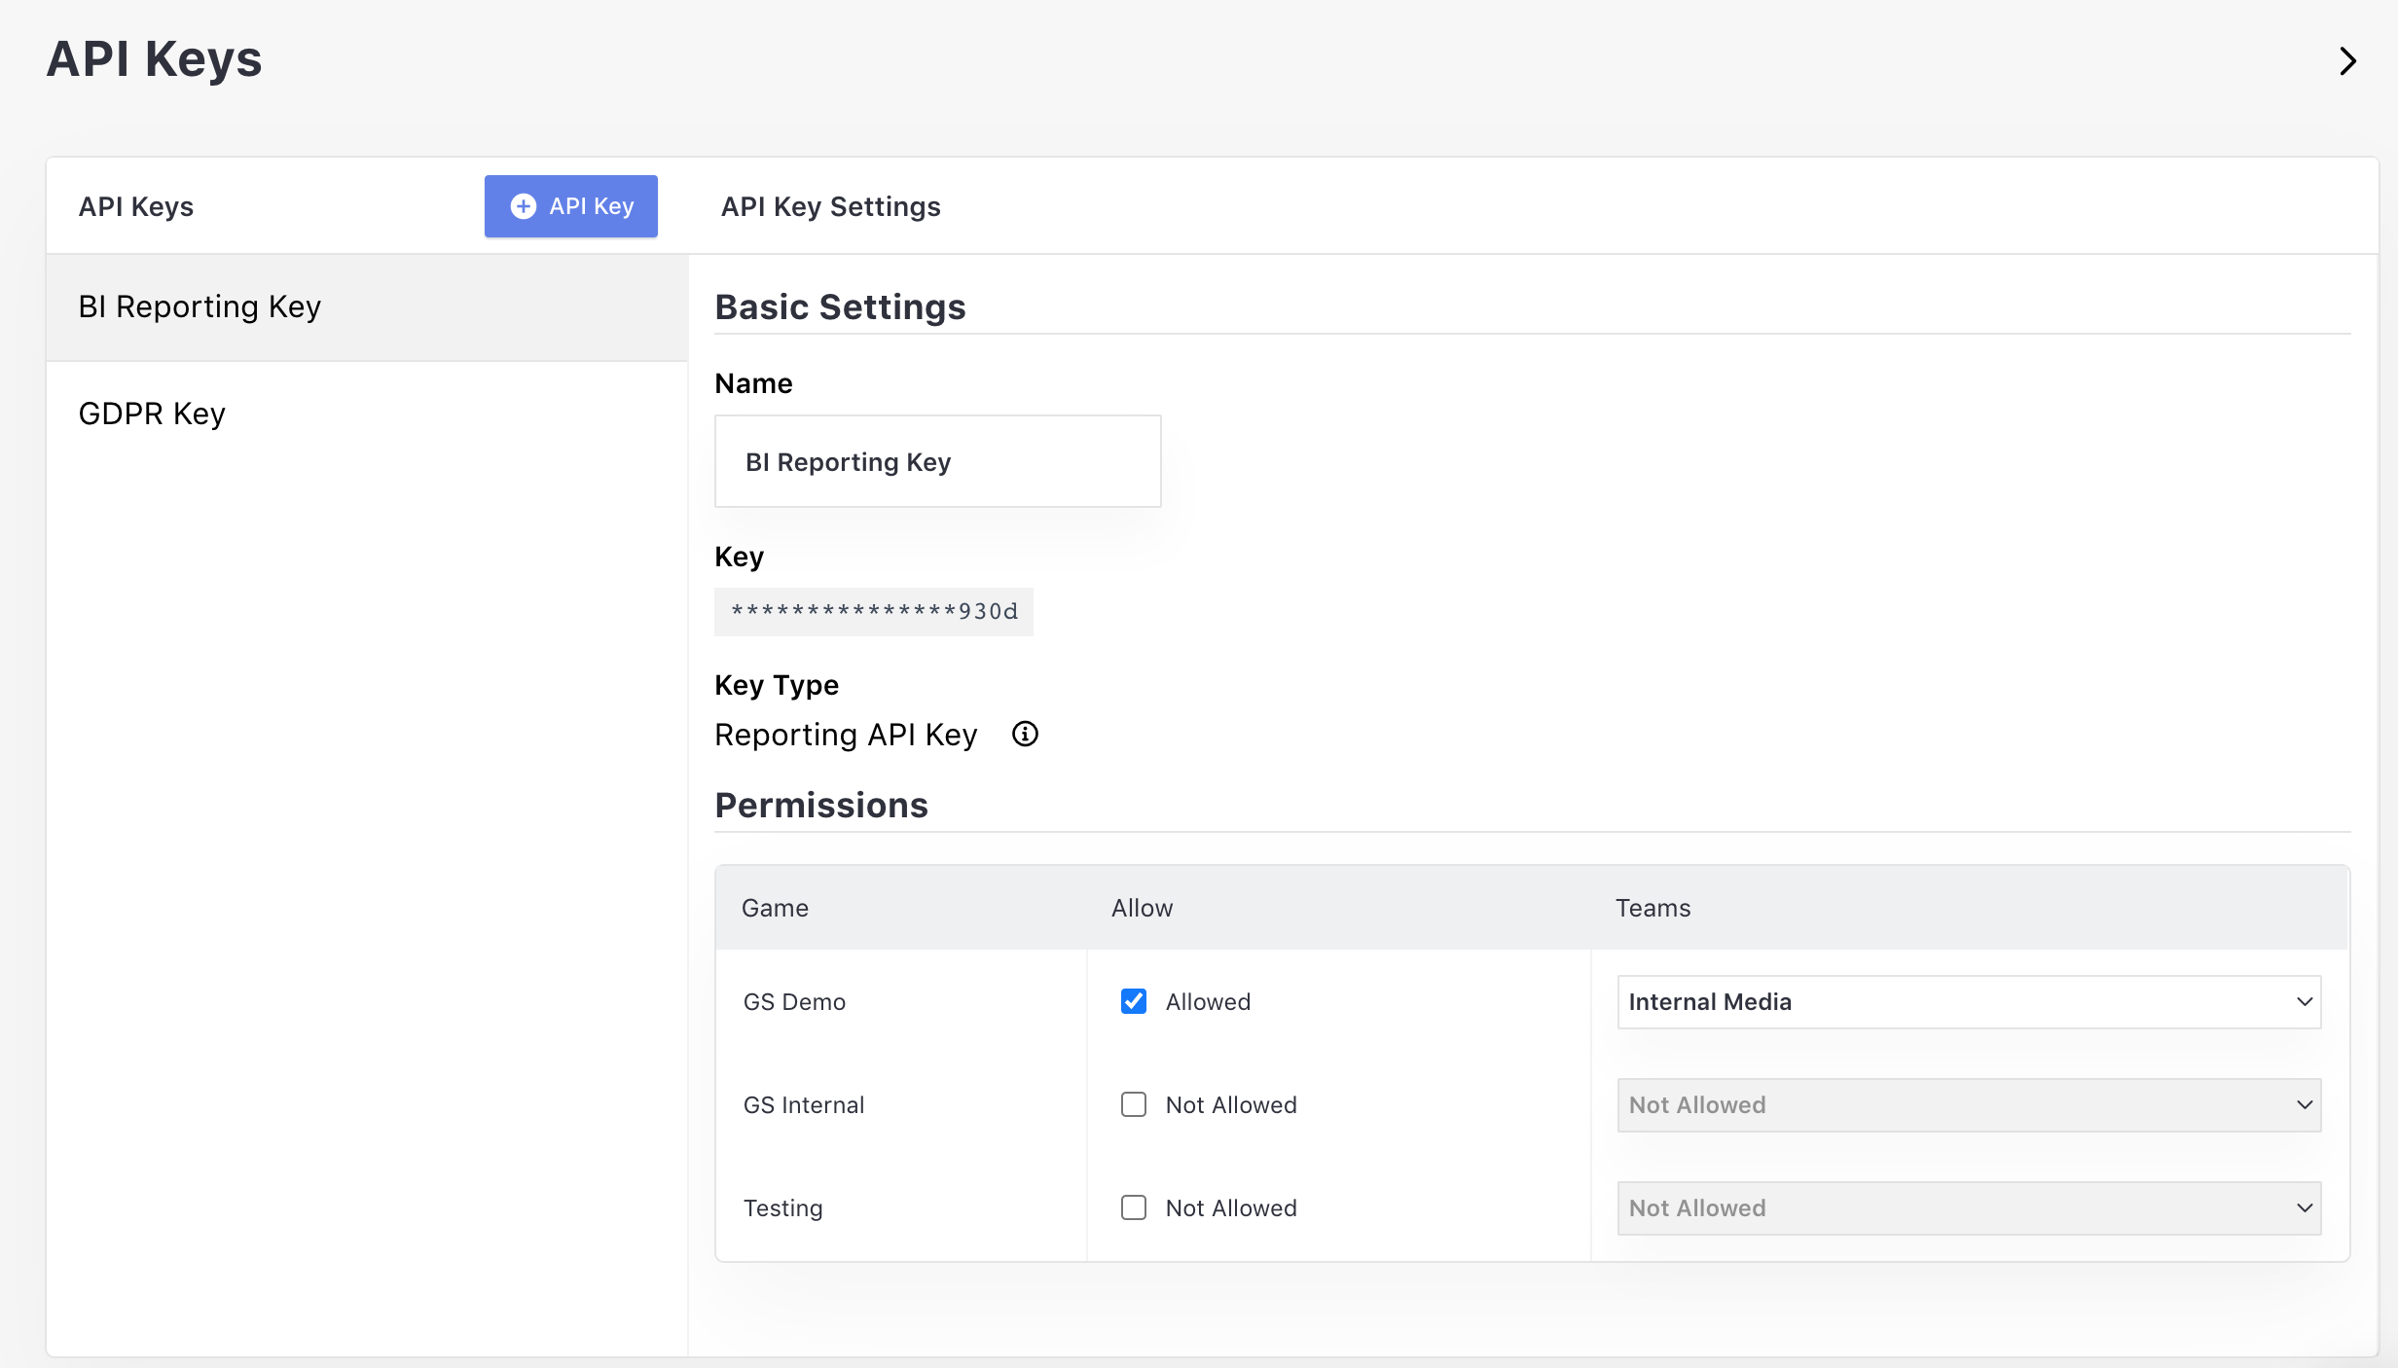Click the Key Type info icon
The image size is (2398, 1368).
tap(1025, 734)
